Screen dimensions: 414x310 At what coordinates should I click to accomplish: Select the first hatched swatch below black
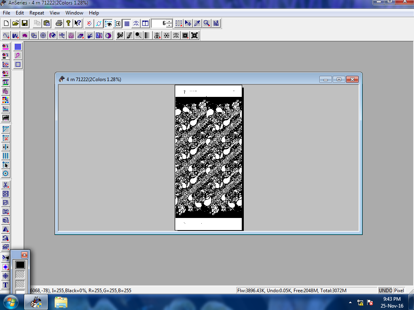(x=20, y=274)
